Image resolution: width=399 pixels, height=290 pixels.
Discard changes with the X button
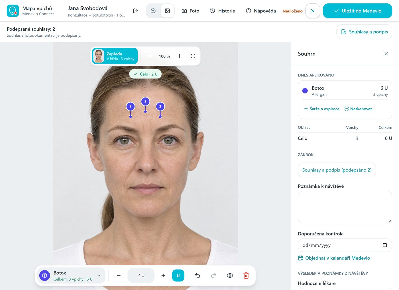pos(313,11)
